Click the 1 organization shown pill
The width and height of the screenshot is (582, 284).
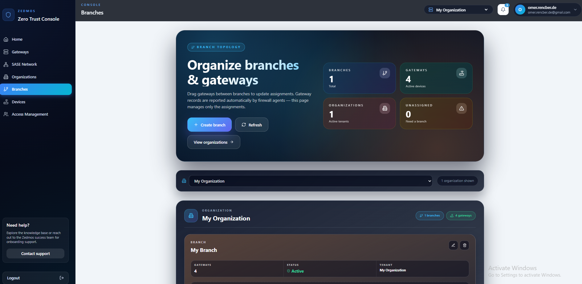[x=458, y=181]
